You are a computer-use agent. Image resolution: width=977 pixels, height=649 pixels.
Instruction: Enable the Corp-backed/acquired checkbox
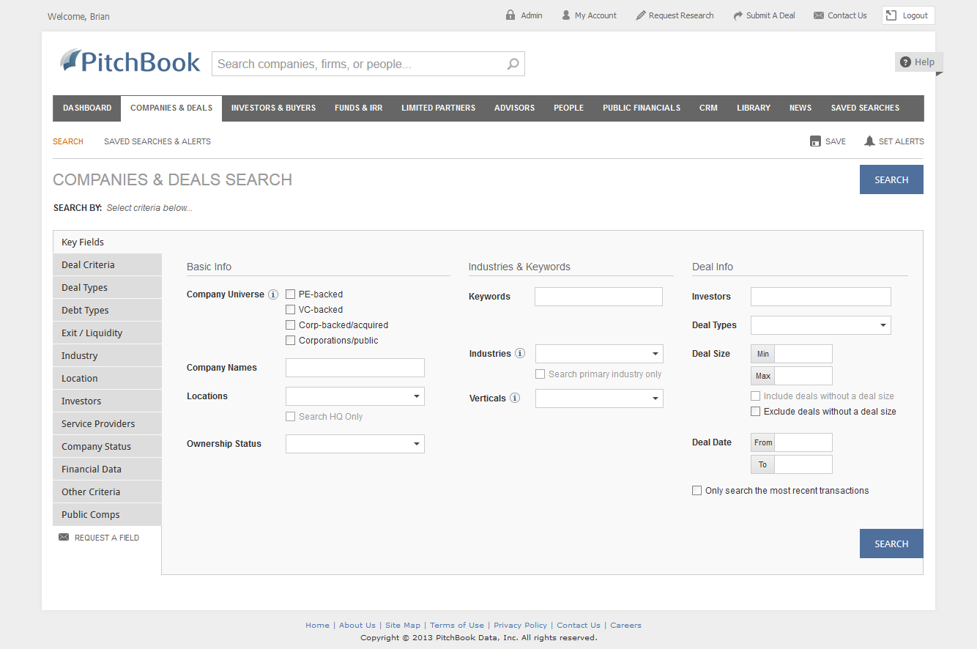291,325
